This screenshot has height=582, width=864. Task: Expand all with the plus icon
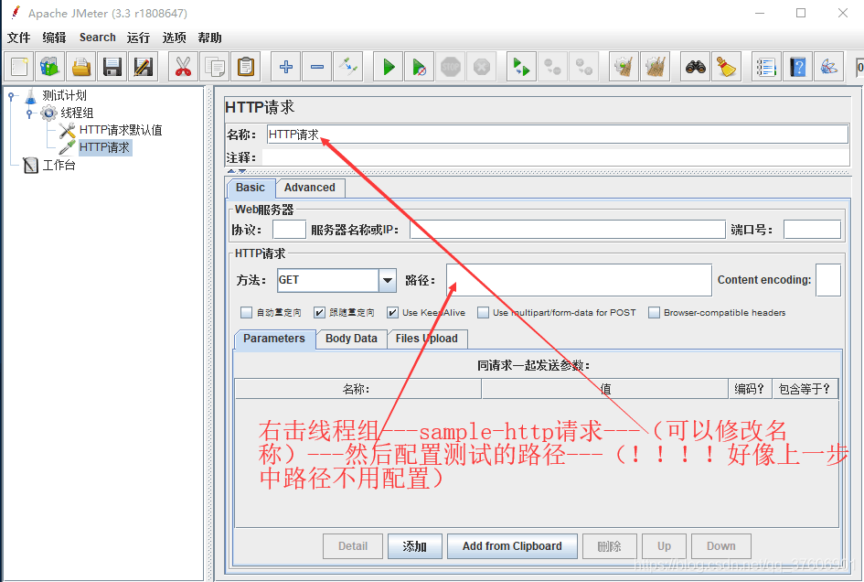[285, 68]
